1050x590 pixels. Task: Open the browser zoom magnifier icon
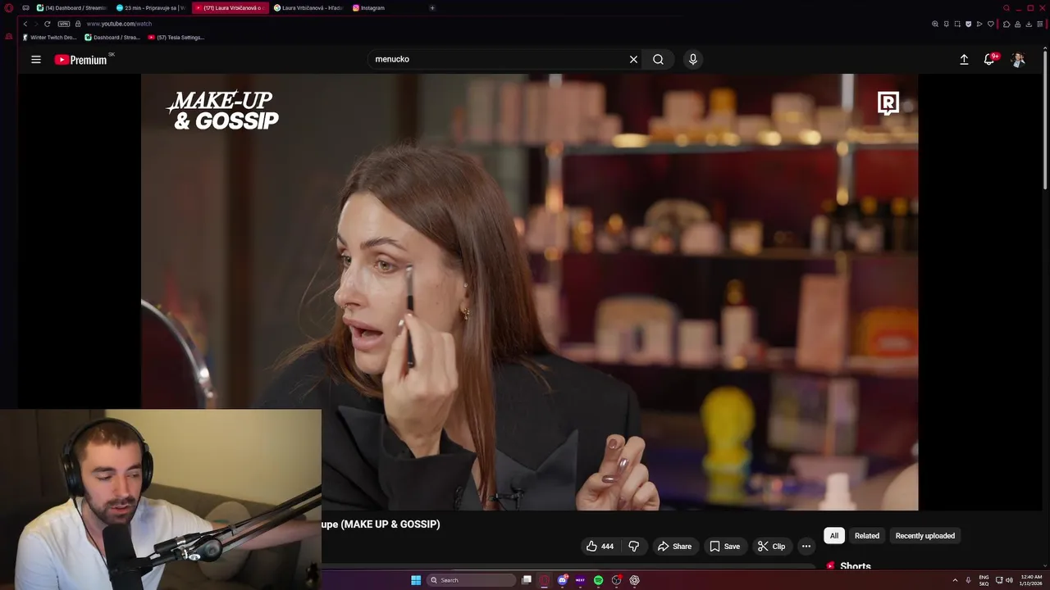935,24
